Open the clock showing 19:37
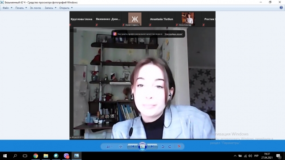285x160 pixels. pyautogui.click(x=267, y=156)
